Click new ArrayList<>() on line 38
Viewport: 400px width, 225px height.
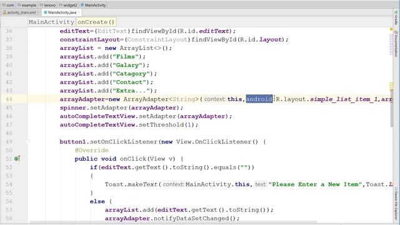click(136, 48)
